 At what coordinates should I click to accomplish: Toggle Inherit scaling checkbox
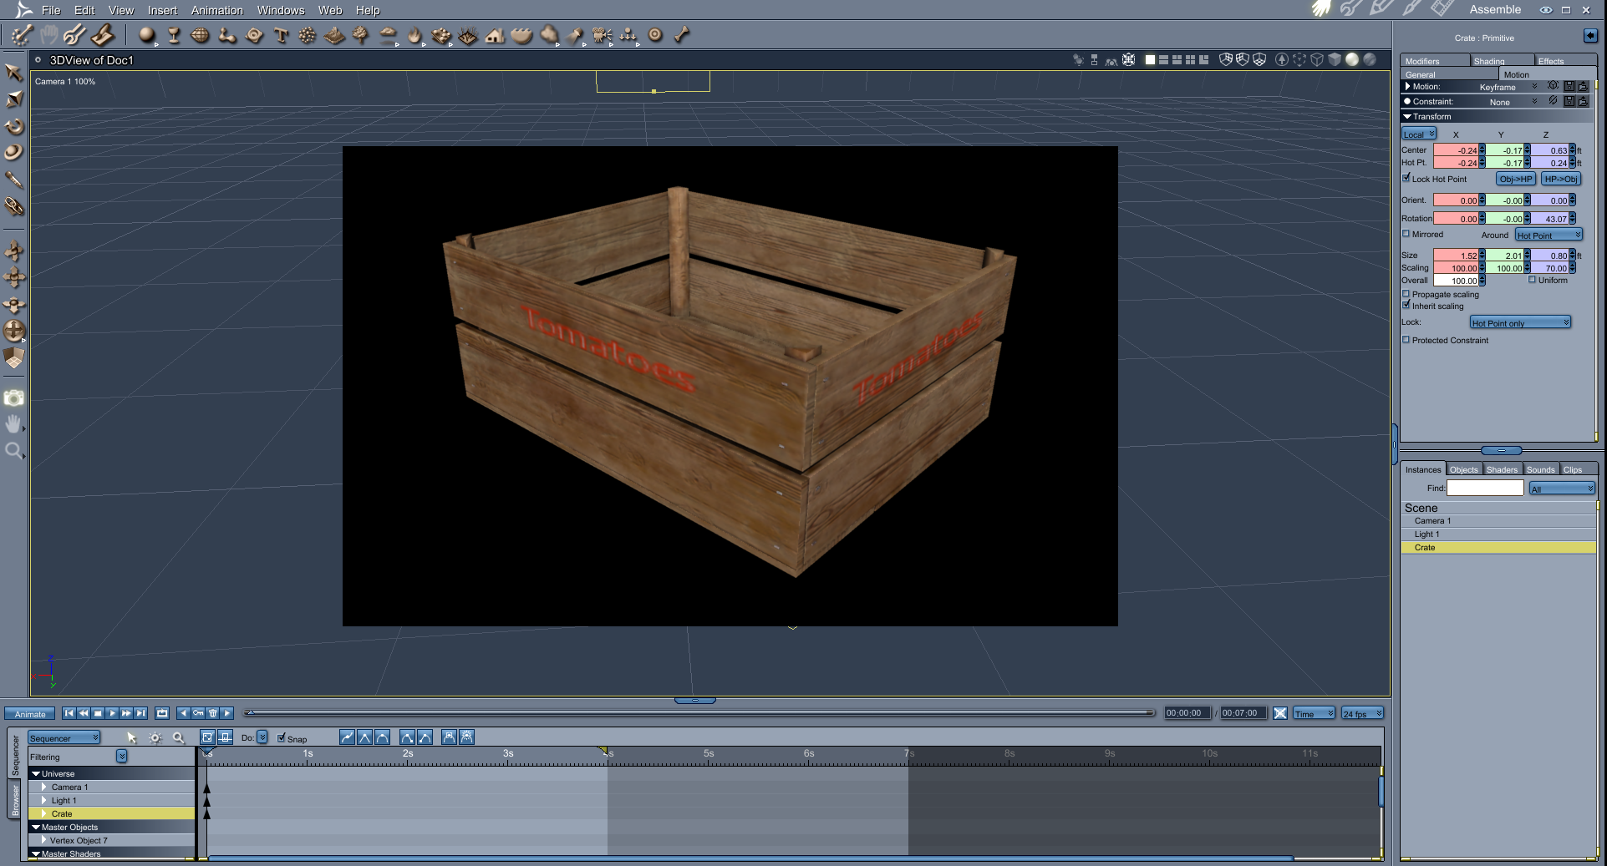tap(1406, 305)
